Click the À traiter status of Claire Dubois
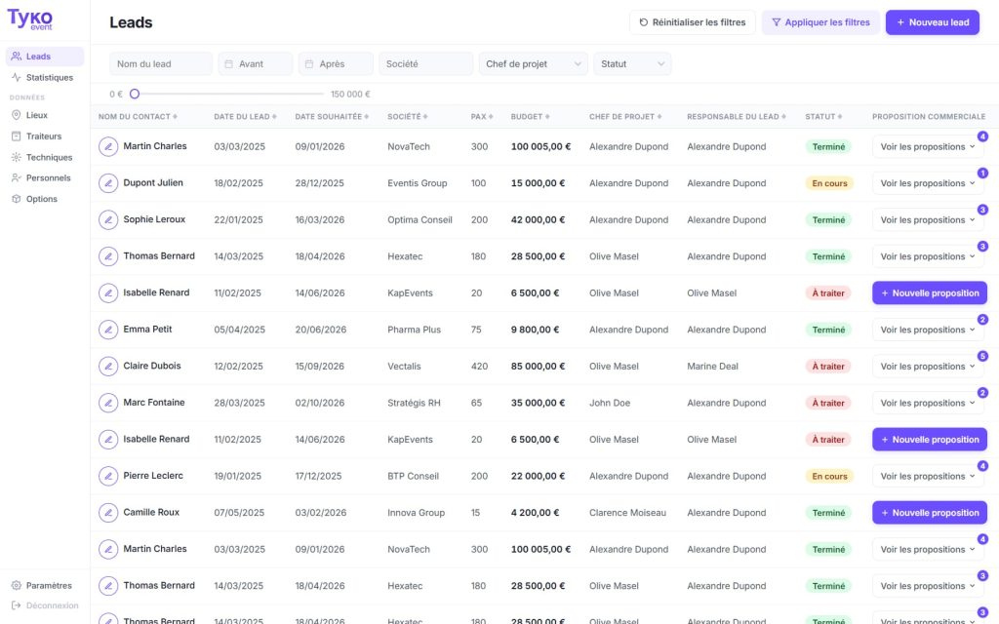999x624 pixels. [827, 367]
